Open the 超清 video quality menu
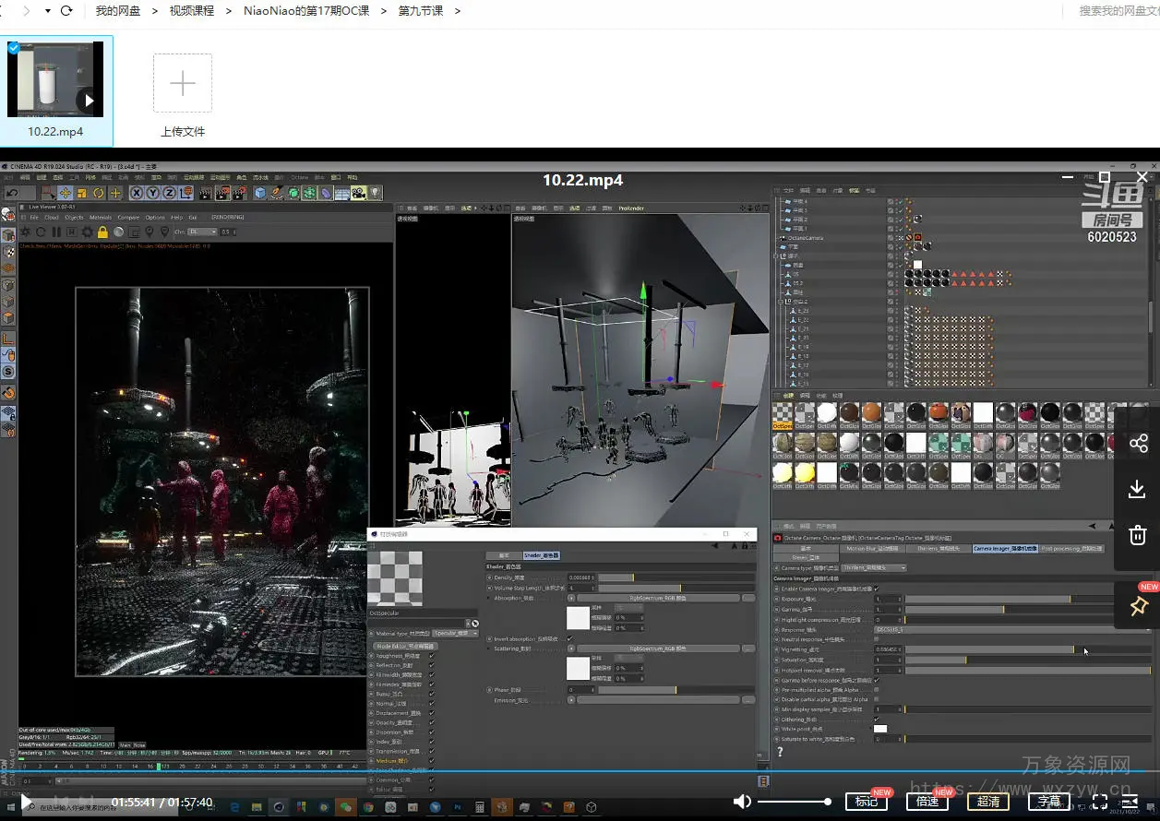1160x821 pixels. pyautogui.click(x=988, y=801)
